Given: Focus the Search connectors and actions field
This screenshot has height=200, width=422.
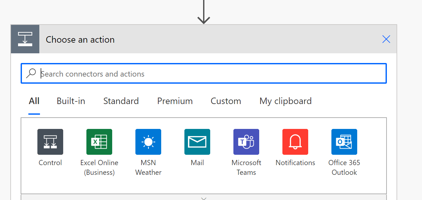Looking at the screenshot, I should click(x=204, y=74).
